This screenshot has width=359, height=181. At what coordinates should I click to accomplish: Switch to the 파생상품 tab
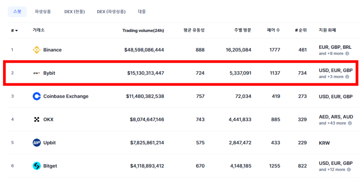(x=43, y=12)
